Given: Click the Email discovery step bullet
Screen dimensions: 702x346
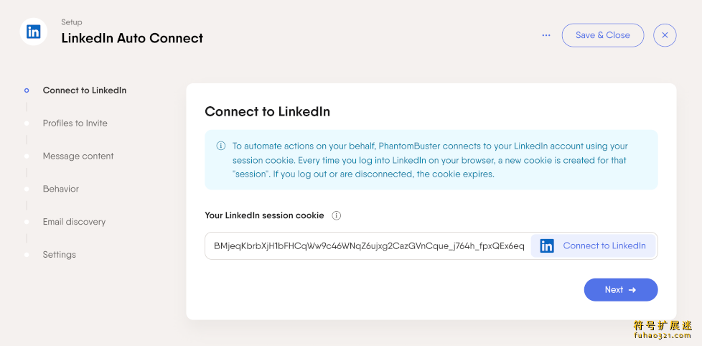Looking at the screenshot, I should (x=27, y=222).
